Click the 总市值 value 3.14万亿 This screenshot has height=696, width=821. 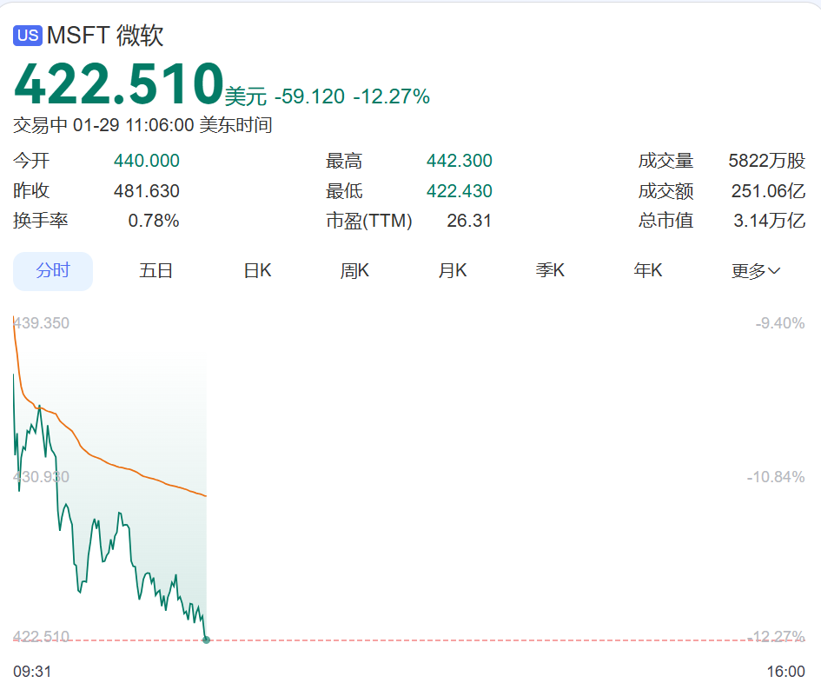[x=769, y=221]
